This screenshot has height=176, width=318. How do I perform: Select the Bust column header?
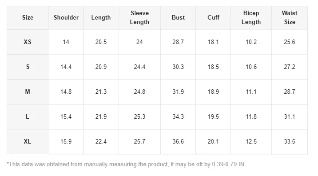(178, 18)
